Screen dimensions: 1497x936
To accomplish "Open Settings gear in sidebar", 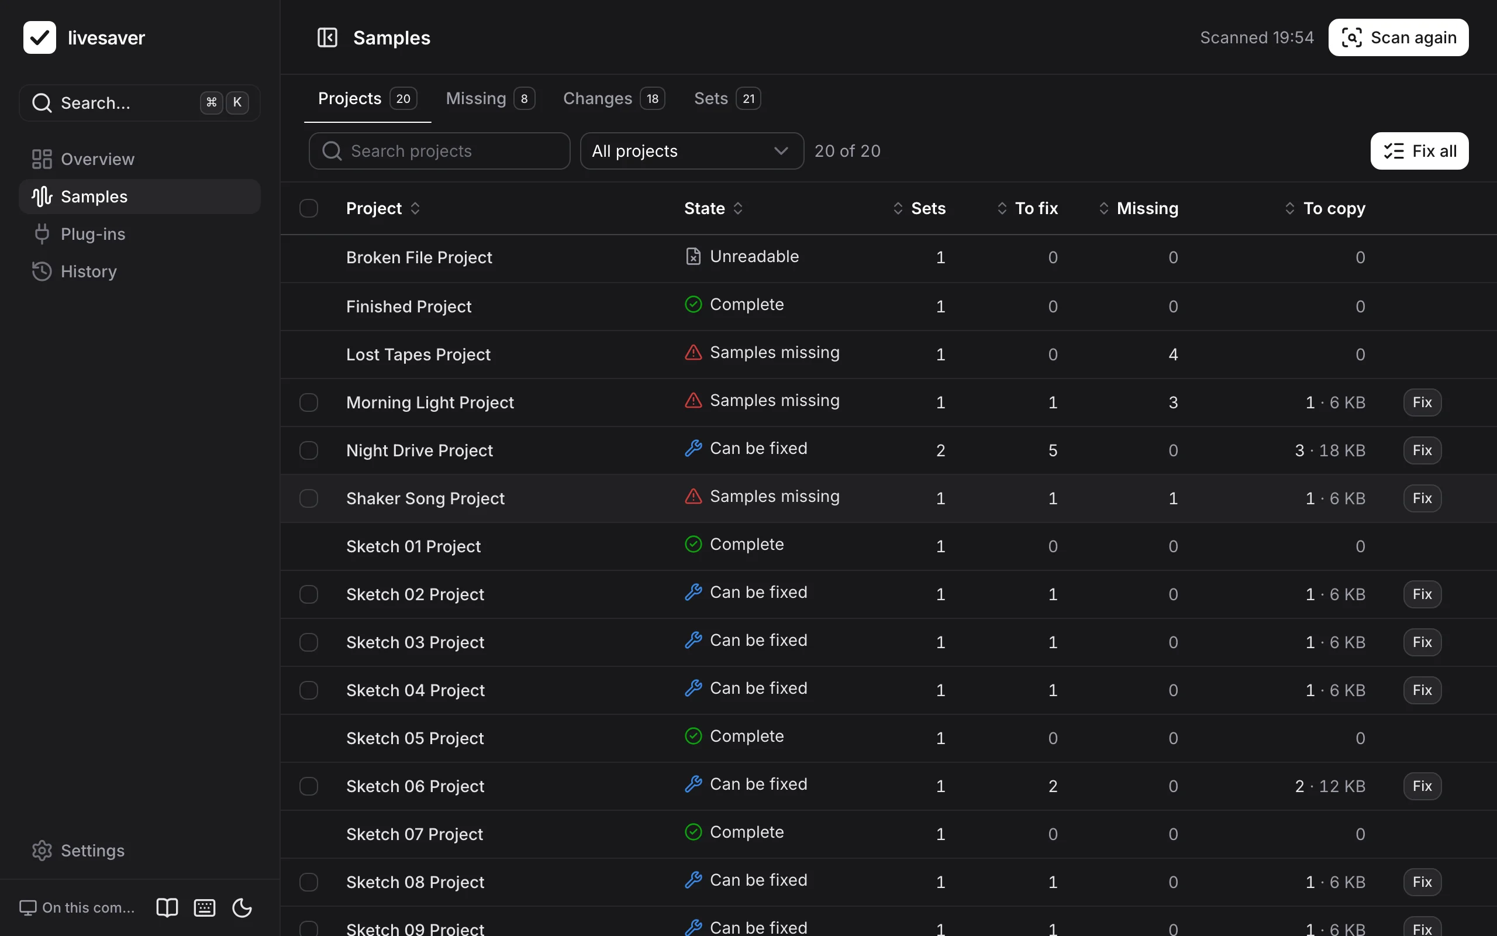I will (140, 851).
